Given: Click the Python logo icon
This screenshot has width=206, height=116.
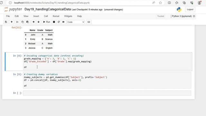Looking at the screenshot, I should 179,9.
